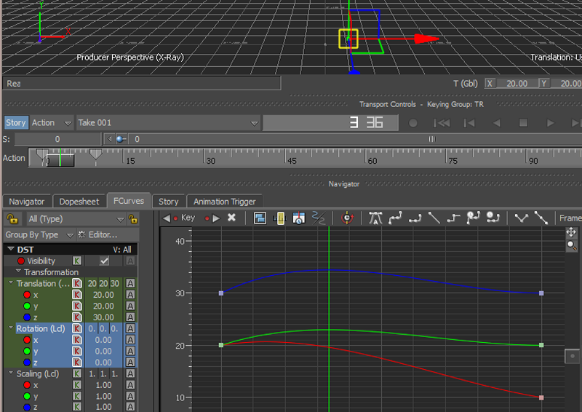Click the red target sync icon in FCurves toolbar

tap(346, 218)
